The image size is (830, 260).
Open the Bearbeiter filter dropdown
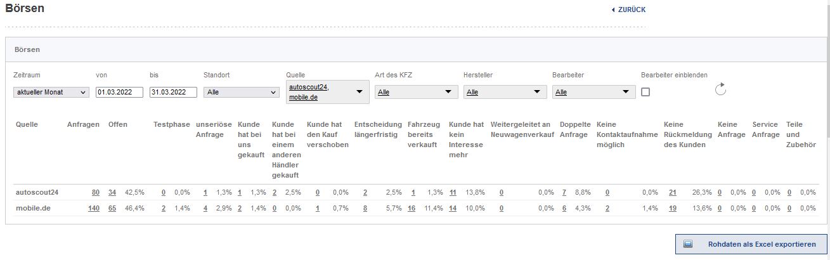click(593, 93)
